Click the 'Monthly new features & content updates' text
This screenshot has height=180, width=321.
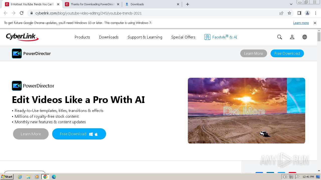pyautogui.click(x=50, y=122)
